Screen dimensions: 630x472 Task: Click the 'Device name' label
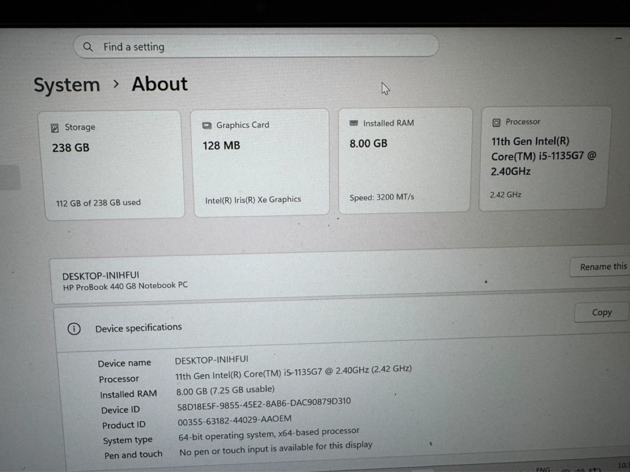pos(124,363)
